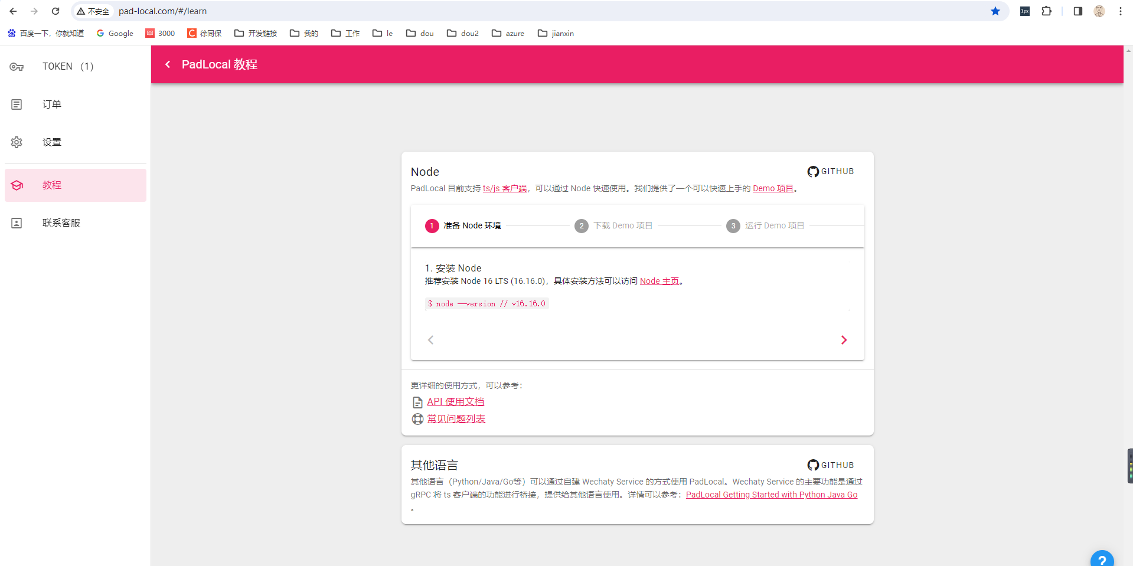Open the API 使用文档 link
Image resolution: width=1133 pixels, height=566 pixels.
point(456,401)
